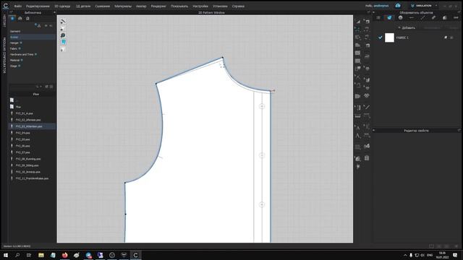
Task: Open the MODULAR CONFIGURATOR vertical side tab
Action: (x=4, y=56)
